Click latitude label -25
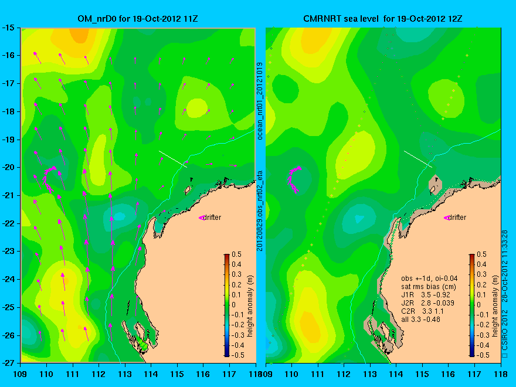Image resolution: width=516 pixels, height=387 pixels. tap(8, 307)
